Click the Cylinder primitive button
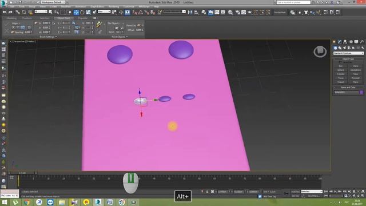 [x=341, y=74]
